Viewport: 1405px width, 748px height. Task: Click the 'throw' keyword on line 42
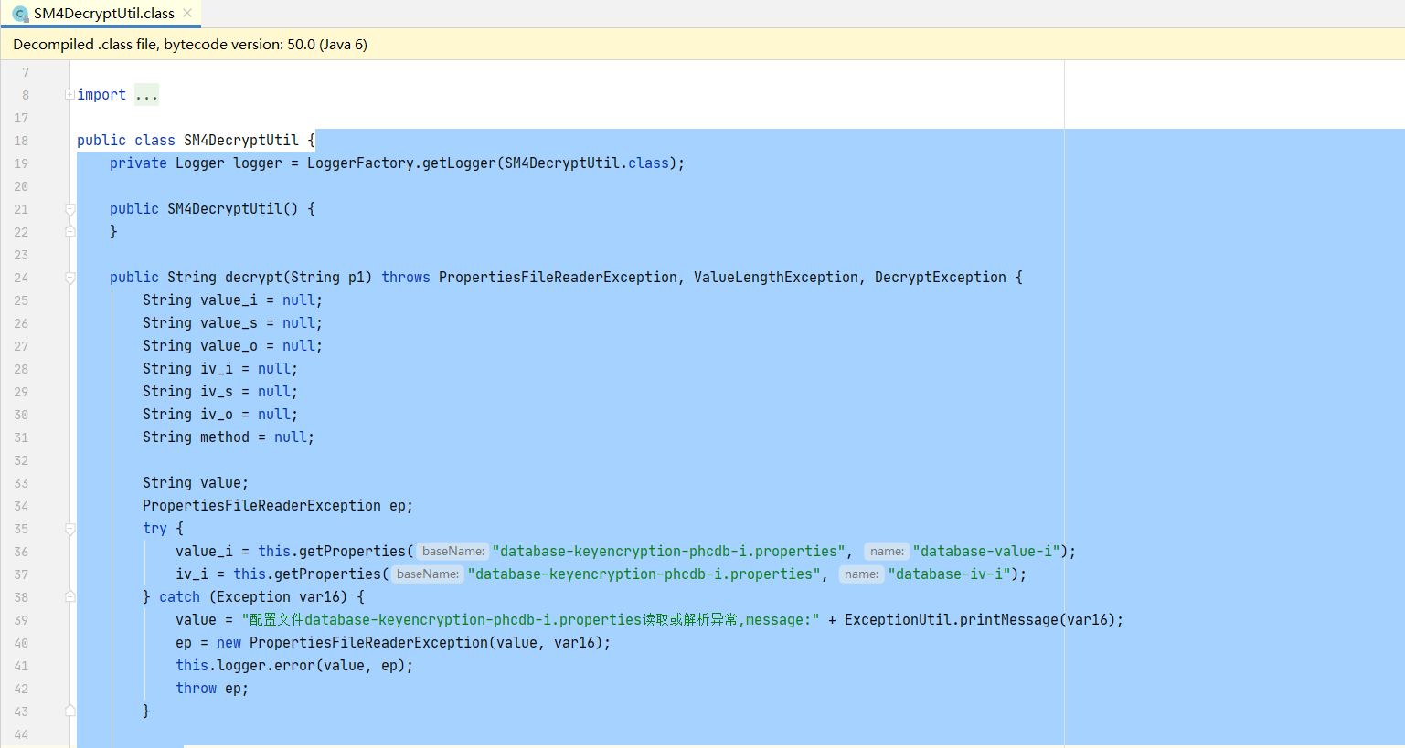click(x=197, y=689)
